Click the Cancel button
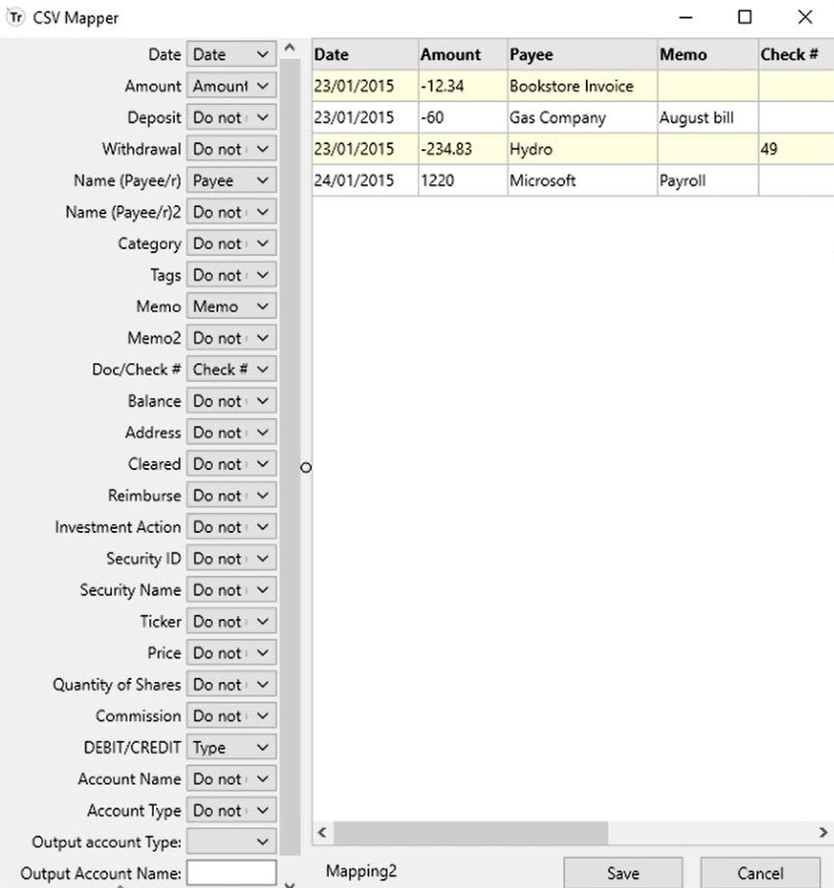 (759, 872)
